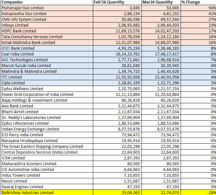This screenshot has width=216, height=195.
Task: Select the Companies header cell
Action: click(x=47, y=2)
